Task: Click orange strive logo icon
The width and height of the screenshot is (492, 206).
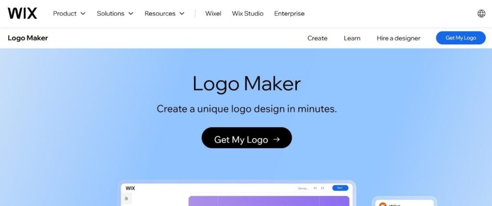Action: (x=382, y=205)
